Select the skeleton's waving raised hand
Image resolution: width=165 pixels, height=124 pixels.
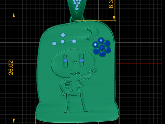coord(95,70)
